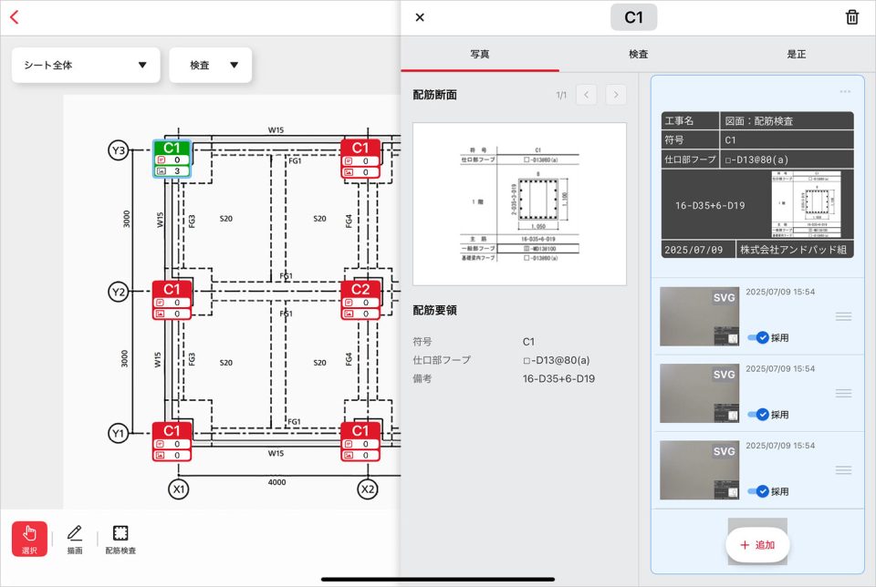
Task: Select the red C2 marker at Y2-X2
Action: tap(360, 300)
